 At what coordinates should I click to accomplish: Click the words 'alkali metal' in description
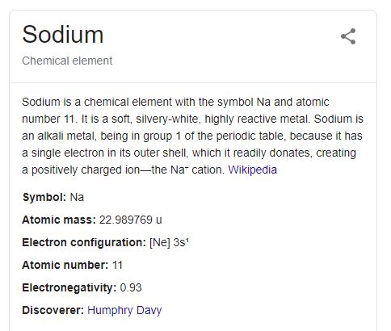tap(67, 136)
